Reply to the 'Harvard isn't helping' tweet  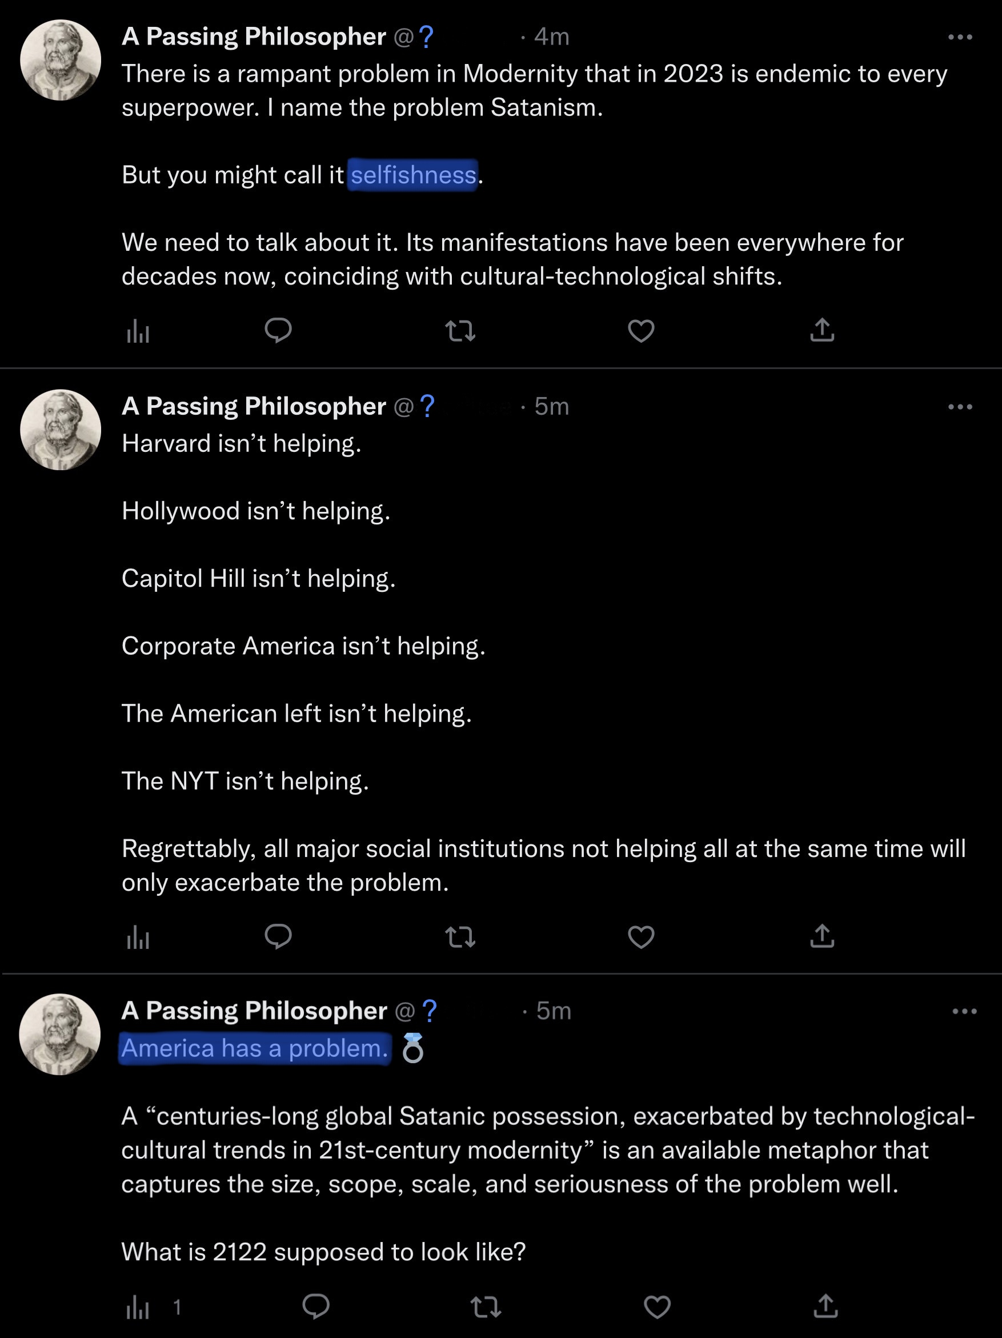point(278,936)
